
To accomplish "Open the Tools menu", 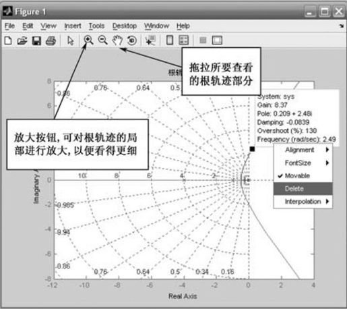I will (x=96, y=26).
